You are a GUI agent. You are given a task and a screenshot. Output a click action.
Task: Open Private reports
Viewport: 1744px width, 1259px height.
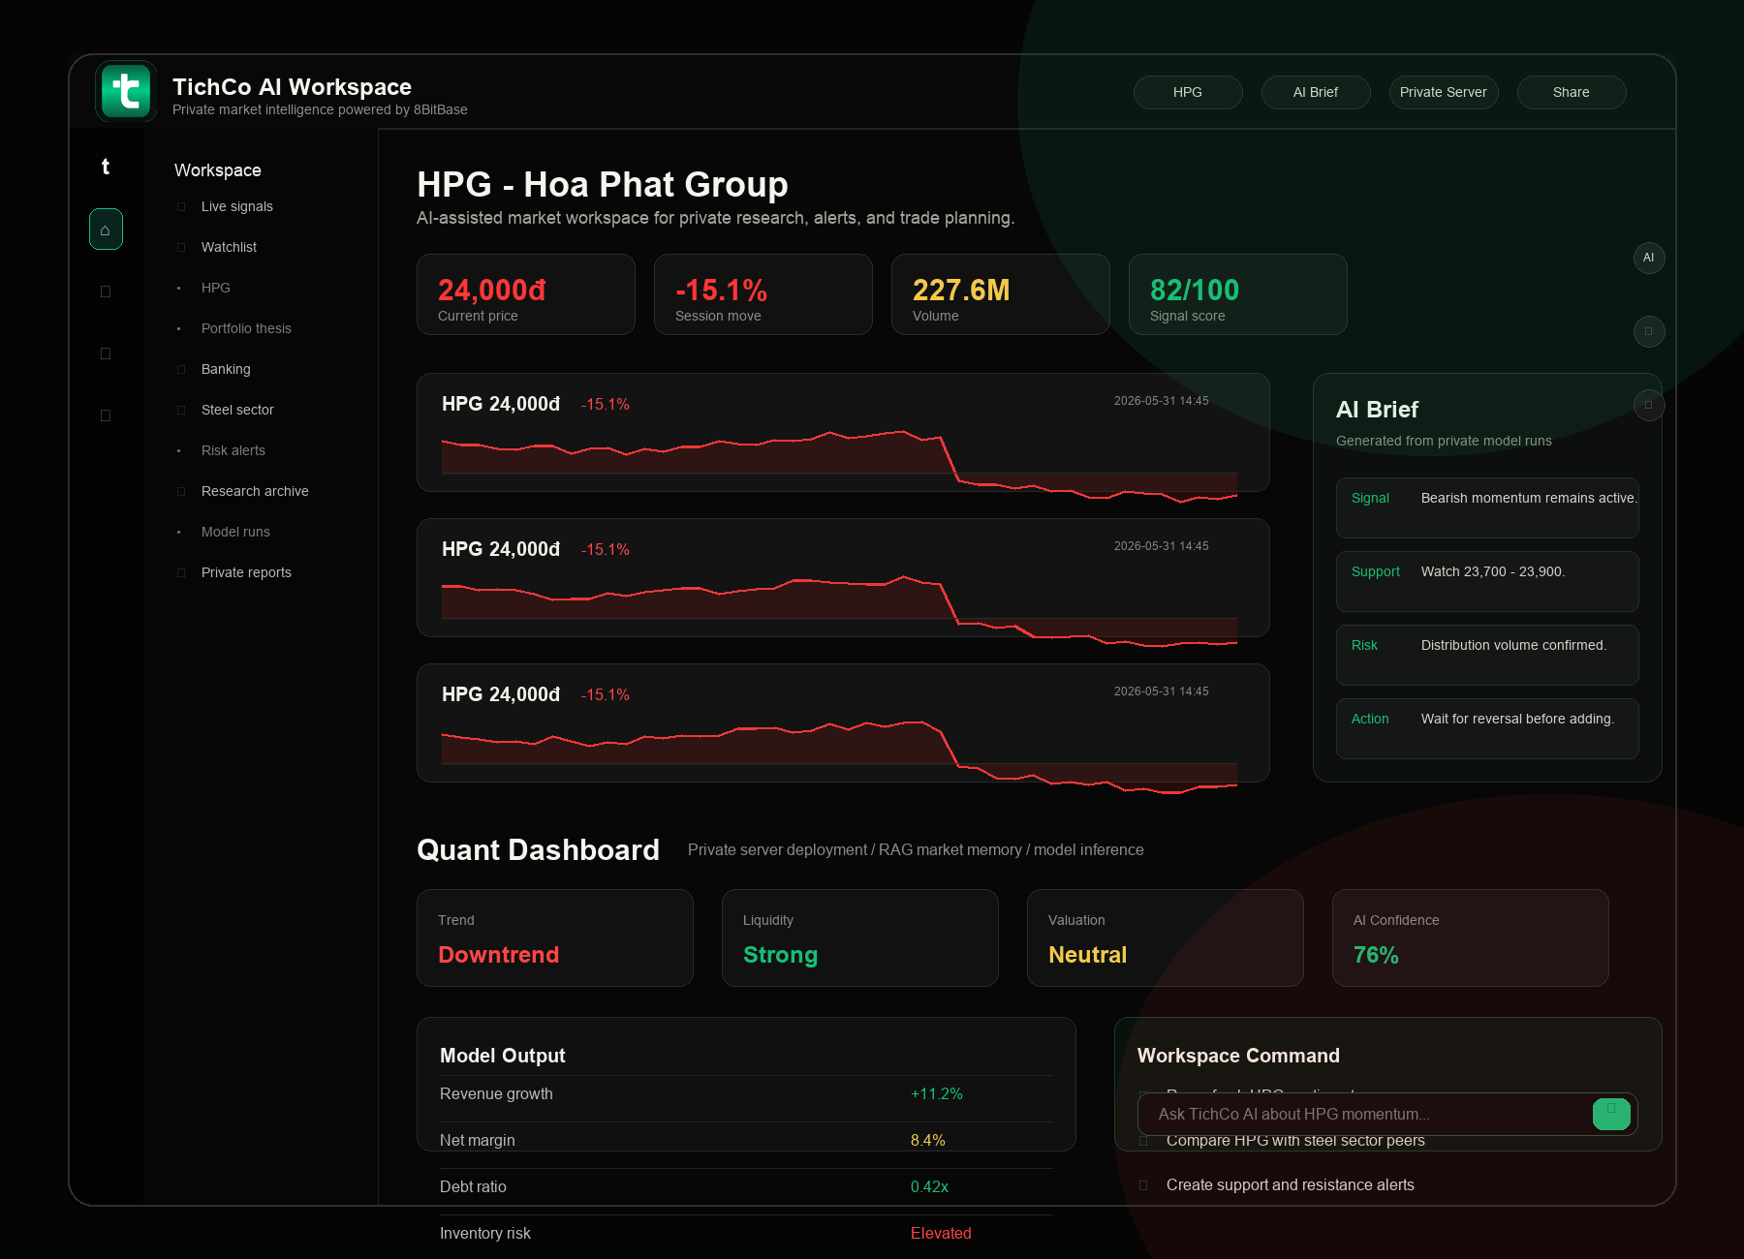click(x=246, y=572)
